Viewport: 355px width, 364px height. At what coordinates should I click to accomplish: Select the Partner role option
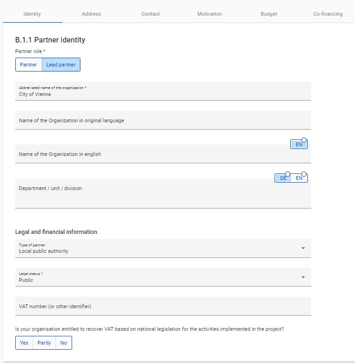(x=28, y=65)
